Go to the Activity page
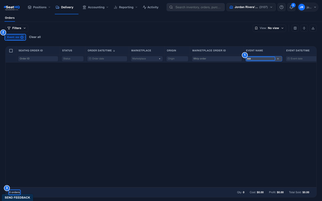322x201 pixels. tap(151, 7)
